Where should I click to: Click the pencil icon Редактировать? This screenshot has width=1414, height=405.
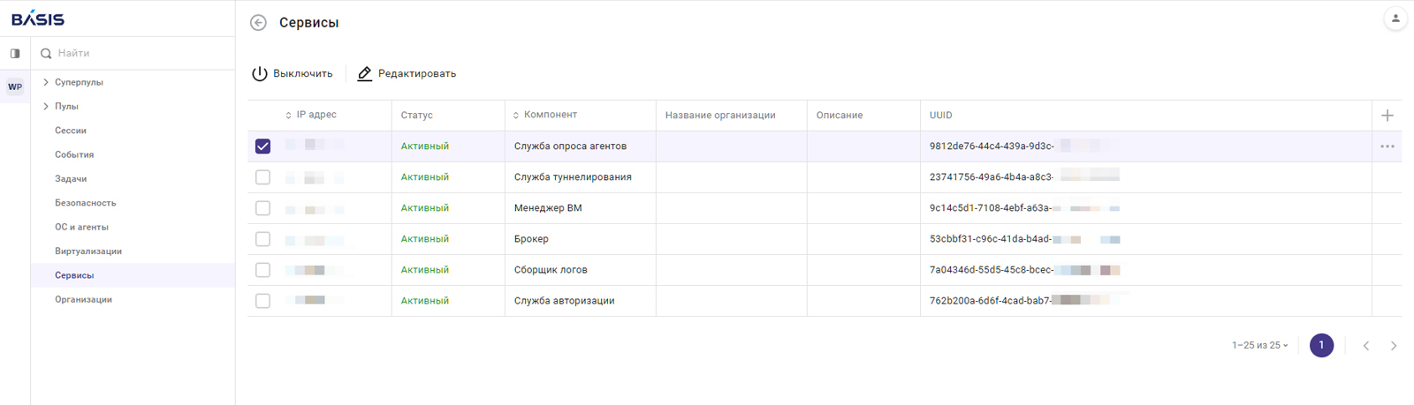(x=365, y=74)
